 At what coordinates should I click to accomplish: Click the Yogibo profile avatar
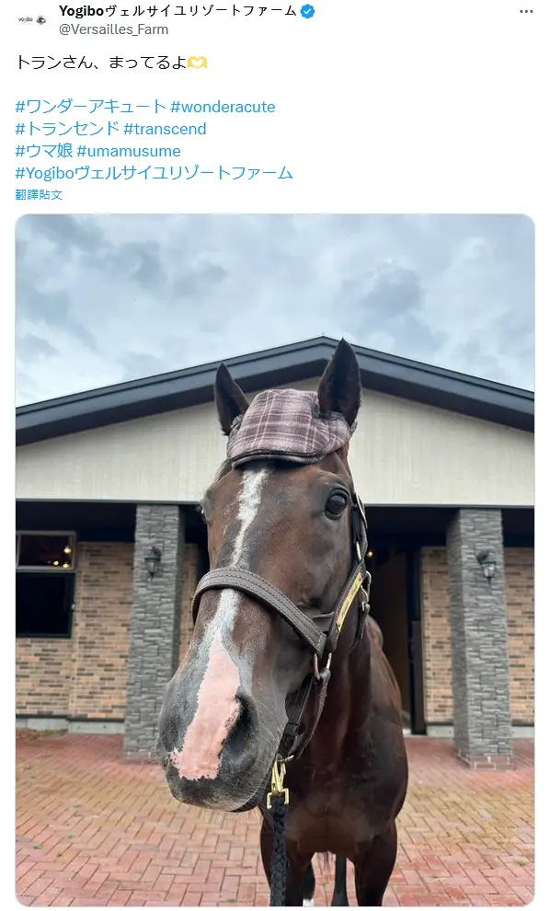click(x=32, y=19)
